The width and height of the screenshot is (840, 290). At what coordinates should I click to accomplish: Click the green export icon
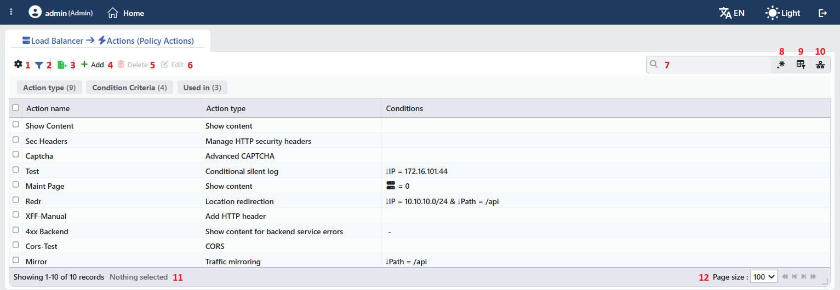pyautogui.click(x=62, y=65)
